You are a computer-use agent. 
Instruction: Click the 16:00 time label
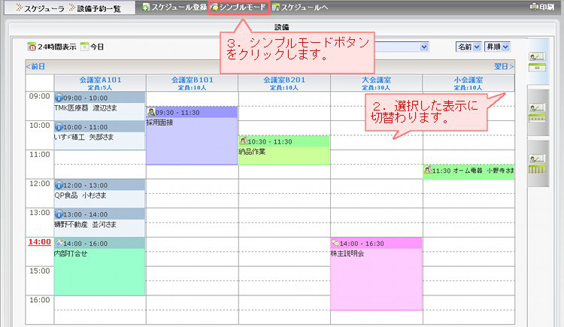coord(40,301)
